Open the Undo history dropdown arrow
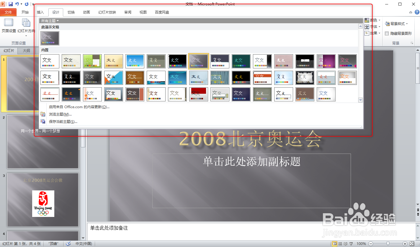The image size is (420, 247). [x=22, y=4]
